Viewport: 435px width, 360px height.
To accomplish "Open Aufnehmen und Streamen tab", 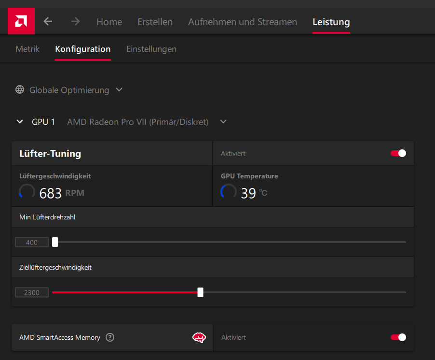I will tap(243, 22).
